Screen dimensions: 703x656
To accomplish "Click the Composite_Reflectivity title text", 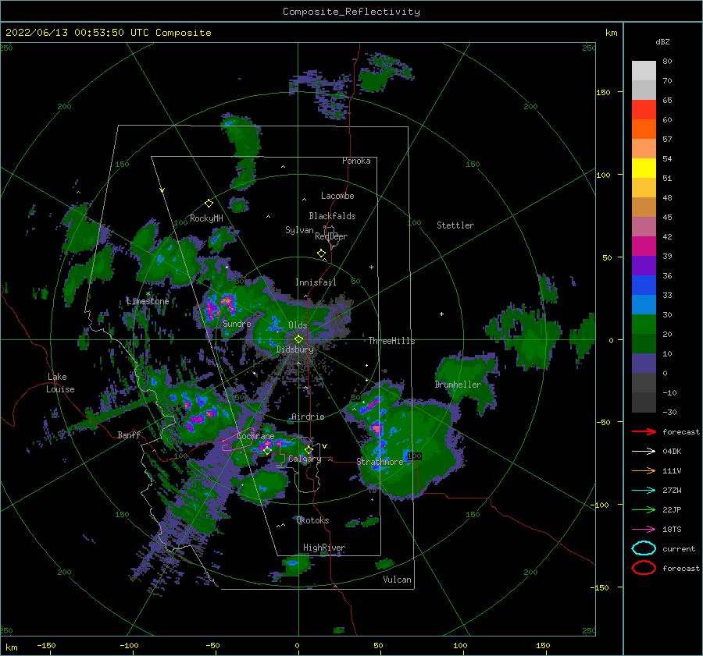I will point(351,12).
